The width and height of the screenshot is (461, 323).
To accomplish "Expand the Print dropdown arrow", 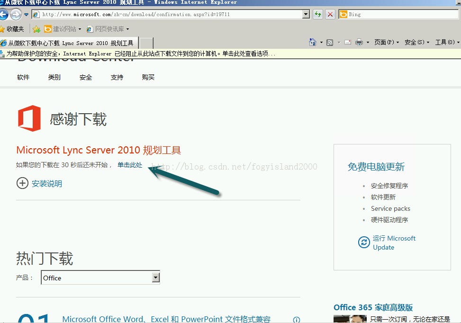I will coord(368,42).
